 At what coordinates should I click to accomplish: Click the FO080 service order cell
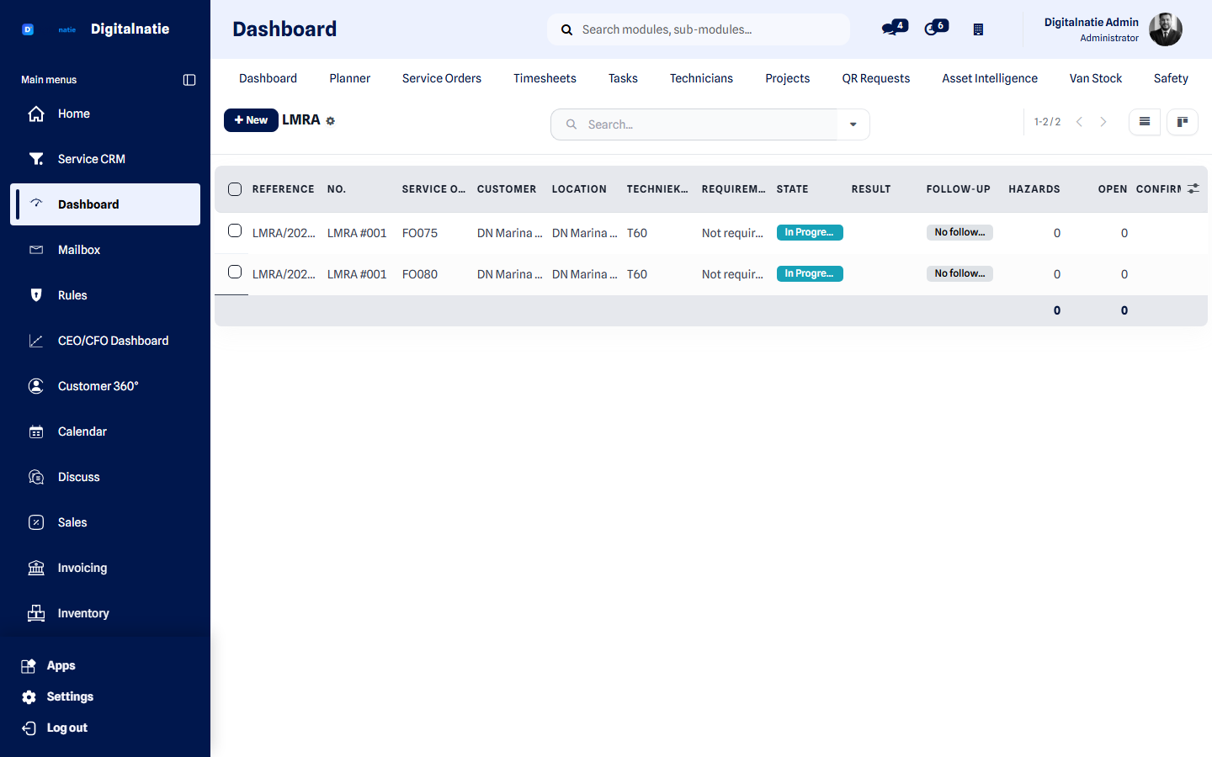pyautogui.click(x=420, y=274)
